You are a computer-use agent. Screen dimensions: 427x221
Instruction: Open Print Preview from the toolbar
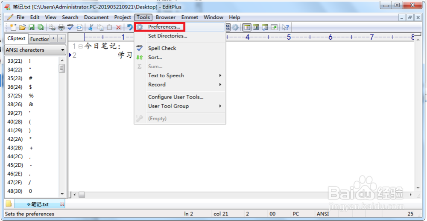[52, 27]
